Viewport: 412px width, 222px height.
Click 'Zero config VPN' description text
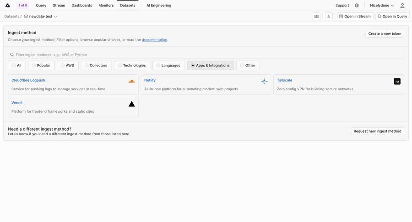[315, 89]
